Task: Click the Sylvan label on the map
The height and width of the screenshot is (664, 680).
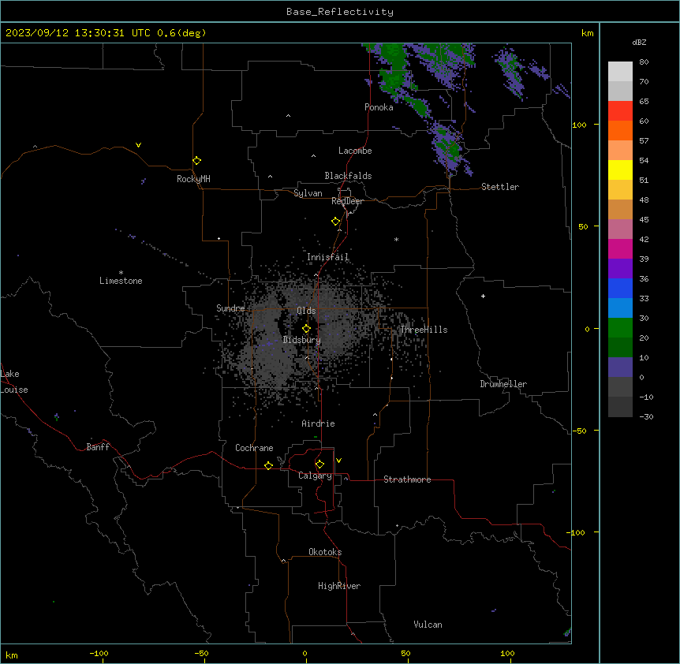Action: click(308, 193)
